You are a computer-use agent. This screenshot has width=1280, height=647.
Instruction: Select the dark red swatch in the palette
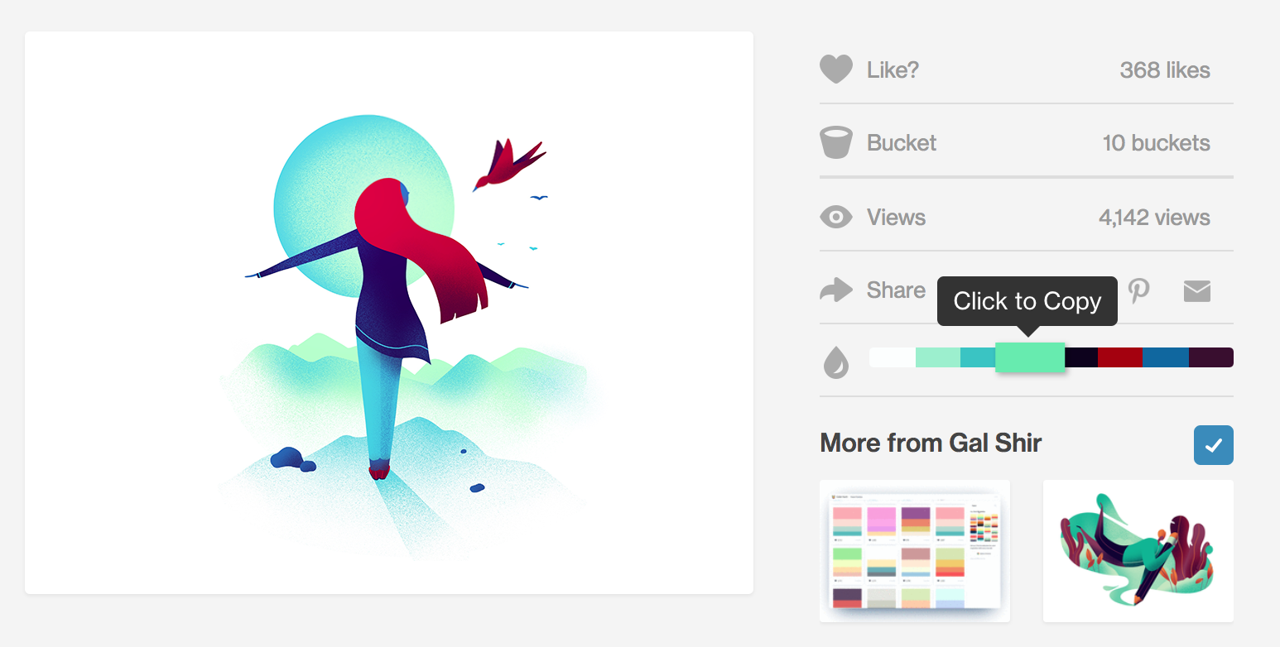1120,357
